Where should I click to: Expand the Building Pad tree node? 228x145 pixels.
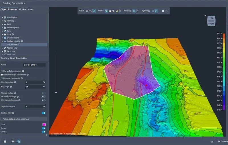(x=2, y=17)
